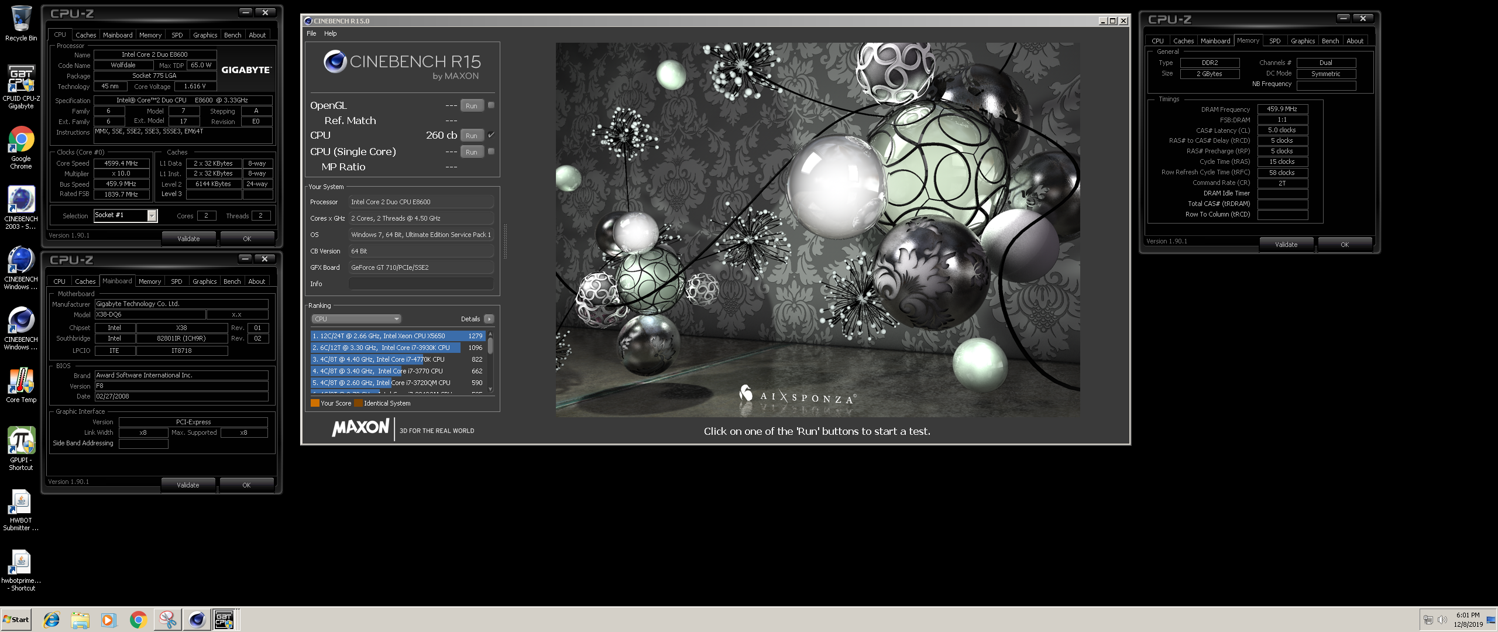Screen dimensions: 1498x632
Task: Select ranking row Intel Xeon CPU X5650
Action: [398, 336]
